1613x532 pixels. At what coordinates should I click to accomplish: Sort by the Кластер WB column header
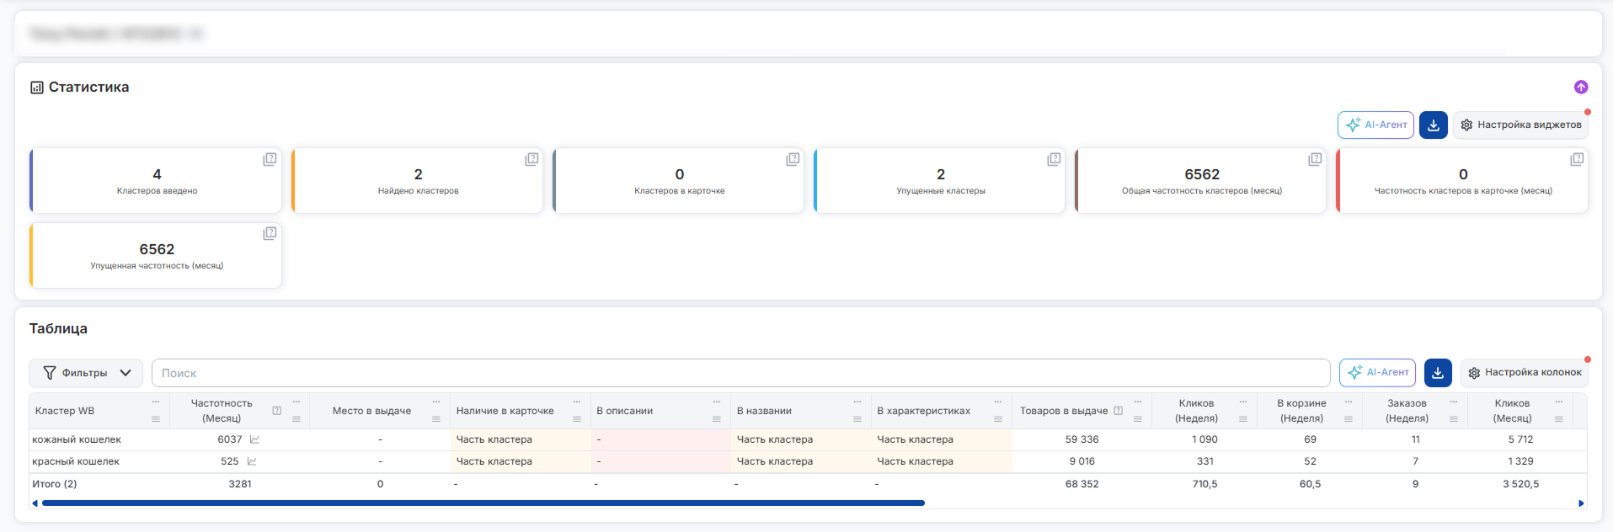click(65, 411)
